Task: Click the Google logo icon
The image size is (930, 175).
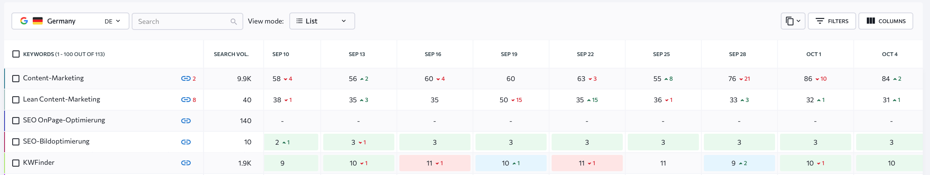Action: click(24, 21)
